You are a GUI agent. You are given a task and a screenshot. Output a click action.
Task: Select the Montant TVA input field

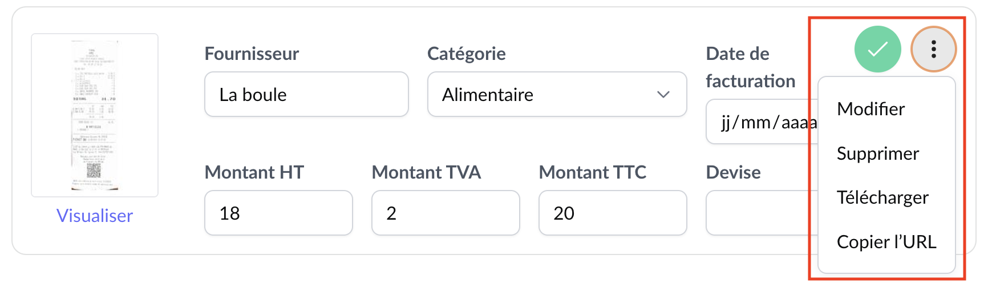446,213
